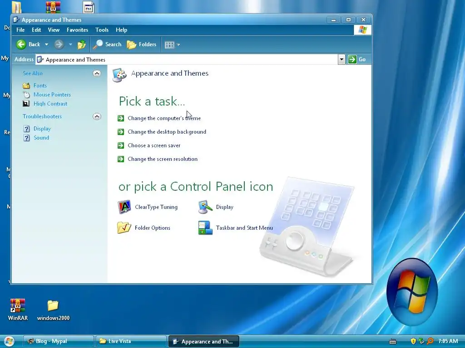This screenshot has width=465, height=348.
Task: Click the Windows flag logo in menu bar
Action: click(362, 30)
